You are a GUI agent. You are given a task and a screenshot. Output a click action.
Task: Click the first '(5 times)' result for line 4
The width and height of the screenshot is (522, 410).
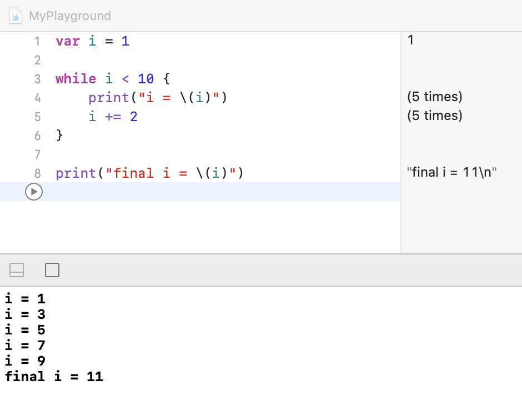(435, 97)
